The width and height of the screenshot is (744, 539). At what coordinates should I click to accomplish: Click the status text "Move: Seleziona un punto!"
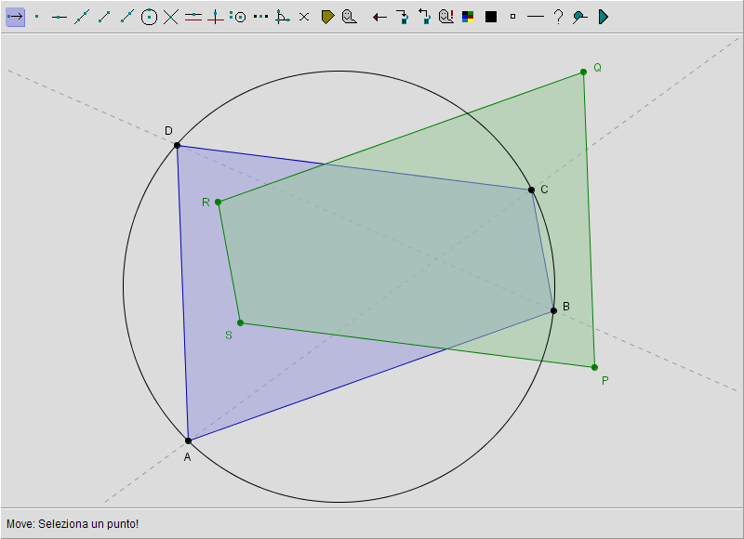(x=73, y=524)
